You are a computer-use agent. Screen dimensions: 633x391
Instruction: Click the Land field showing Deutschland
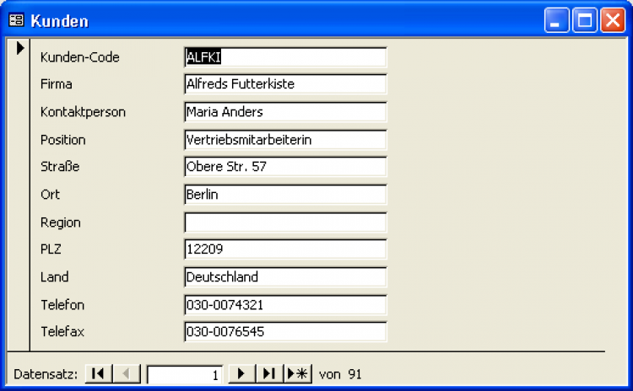[284, 276]
